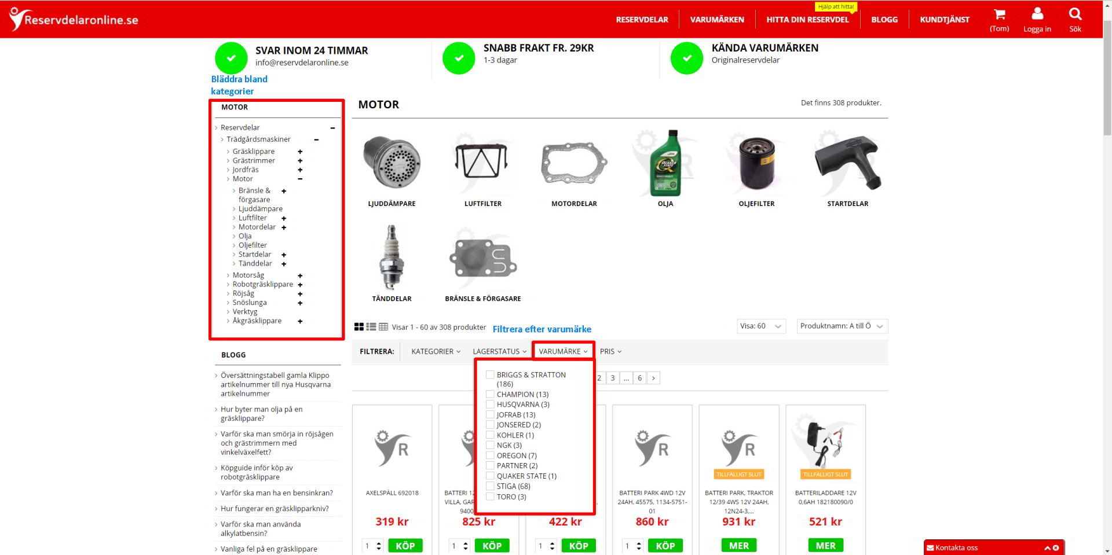1112x555 pixels.
Task: Open the Kategorier filter dropdown
Action: click(x=436, y=351)
